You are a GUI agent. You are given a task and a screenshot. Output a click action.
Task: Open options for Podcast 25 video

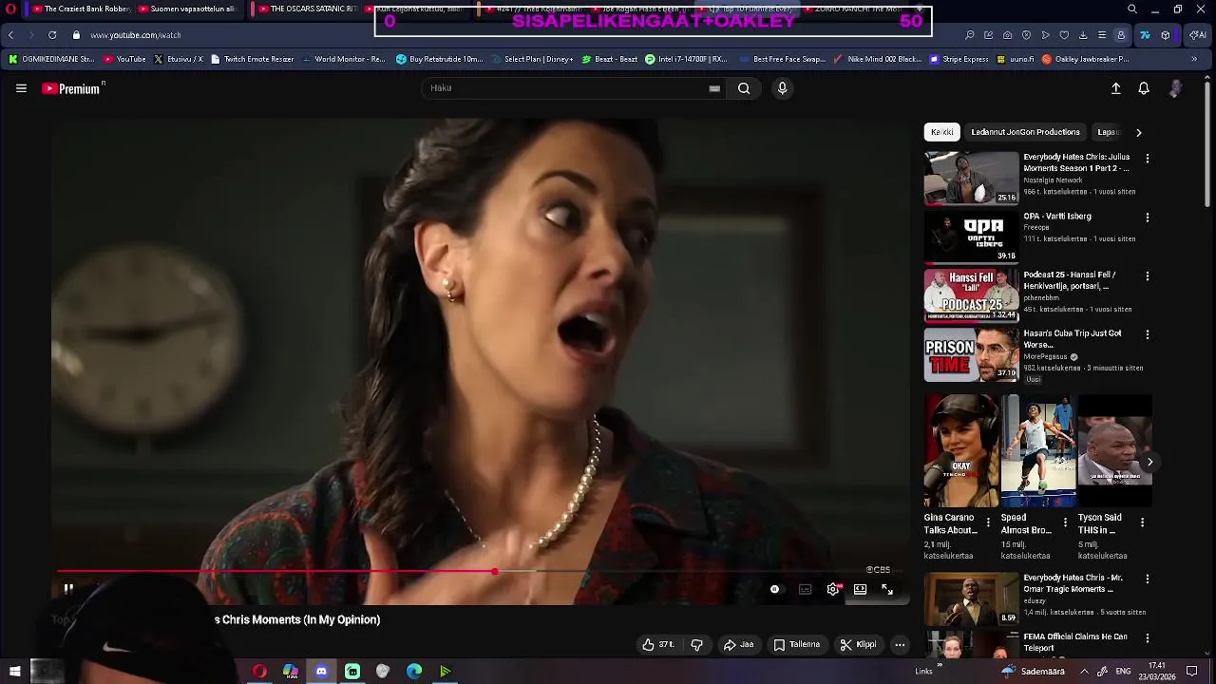point(1148,276)
